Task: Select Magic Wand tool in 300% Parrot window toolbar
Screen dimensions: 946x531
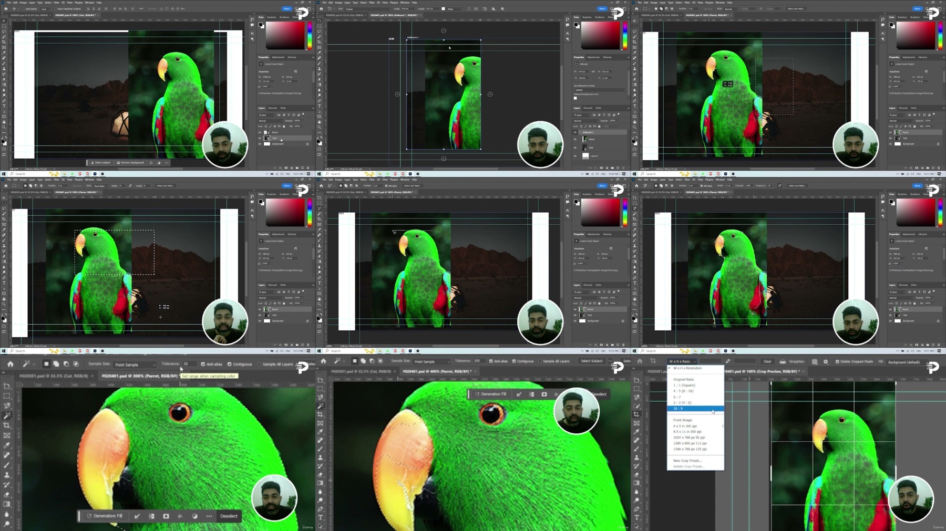Action: click(x=7, y=415)
